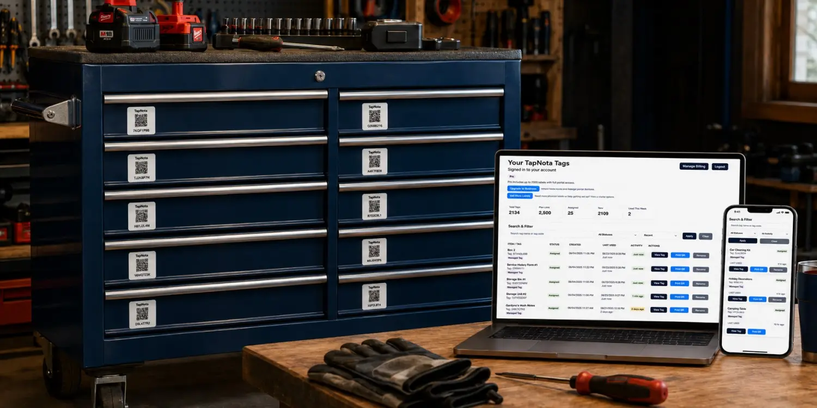Select the Car Cleaning Kit card title
Viewport: 817px width, 408px height.
coord(740,250)
